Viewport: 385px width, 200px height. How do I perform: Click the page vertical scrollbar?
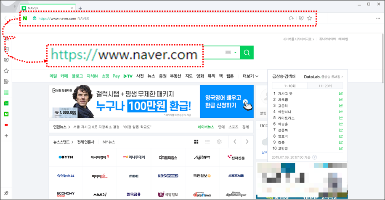tap(383, 59)
